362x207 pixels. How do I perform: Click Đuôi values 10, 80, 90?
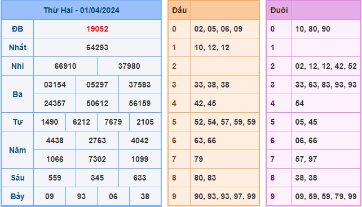tap(313, 29)
